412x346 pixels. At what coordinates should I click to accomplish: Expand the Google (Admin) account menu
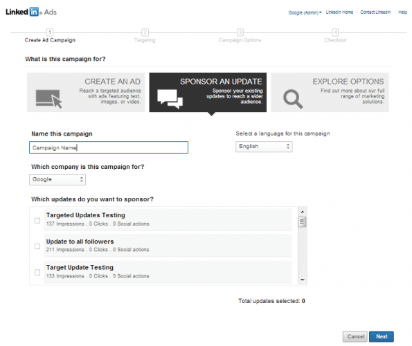coord(305,12)
